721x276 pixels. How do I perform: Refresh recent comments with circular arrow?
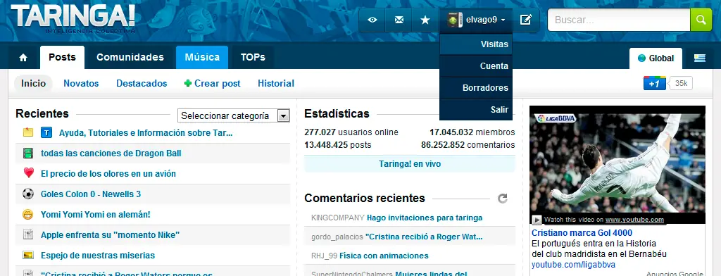[x=503, y=199]
